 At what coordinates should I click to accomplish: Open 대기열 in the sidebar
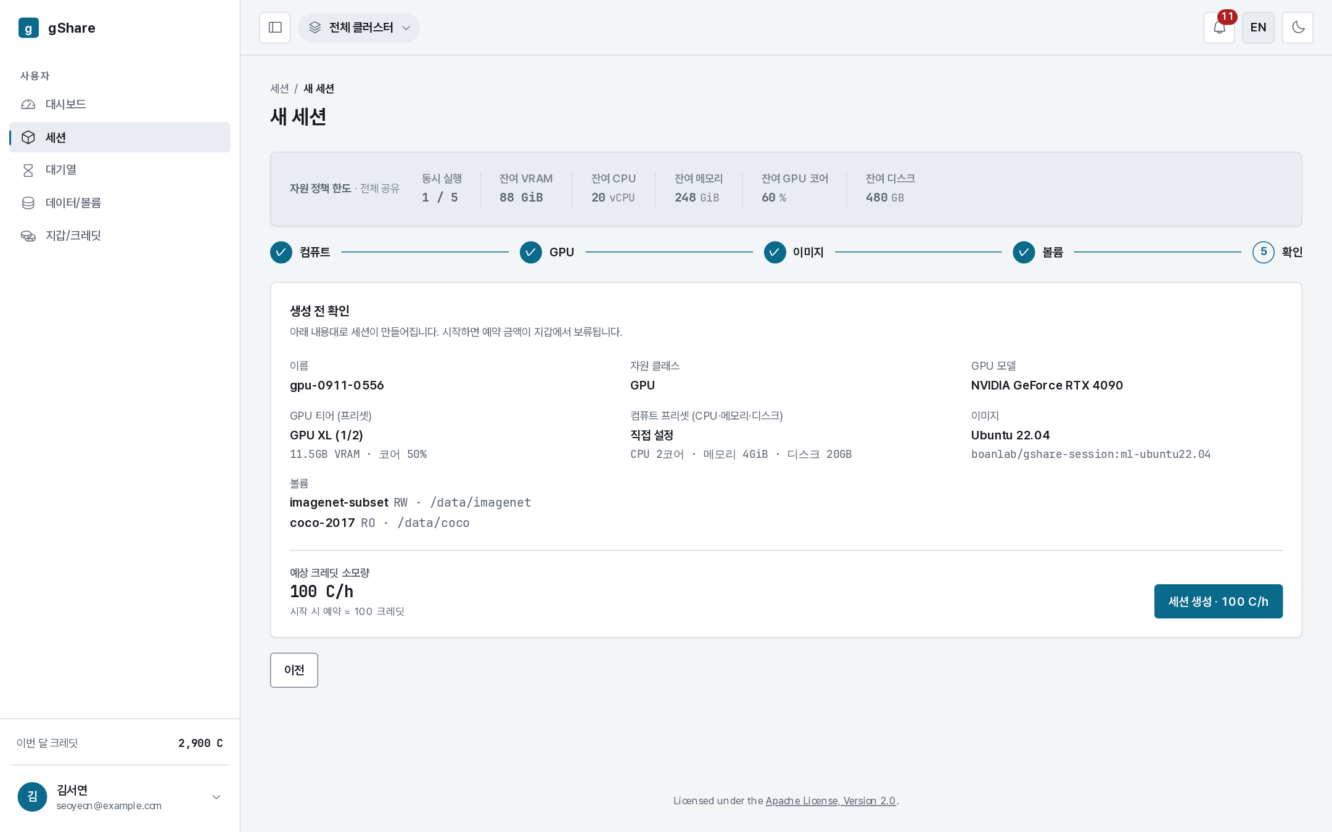pos(120,170)
